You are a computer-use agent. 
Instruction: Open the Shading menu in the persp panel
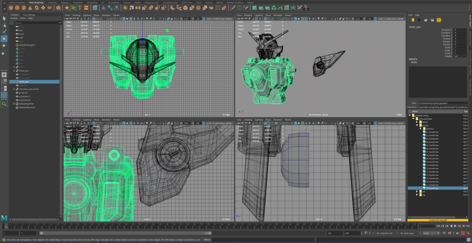click(x=248, y=15)
